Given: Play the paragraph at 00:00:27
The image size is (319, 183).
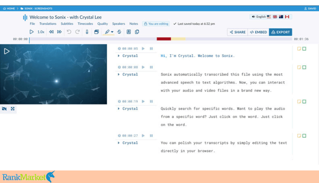Looking at the screenshot, I should tap(143, 136).
